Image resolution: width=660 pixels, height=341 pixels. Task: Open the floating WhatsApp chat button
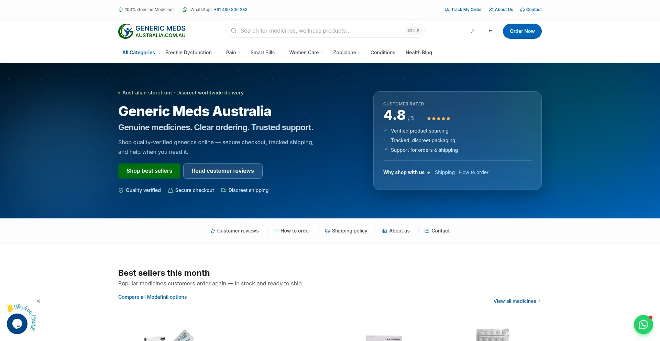pyautogui.click(x=643, y=325)
